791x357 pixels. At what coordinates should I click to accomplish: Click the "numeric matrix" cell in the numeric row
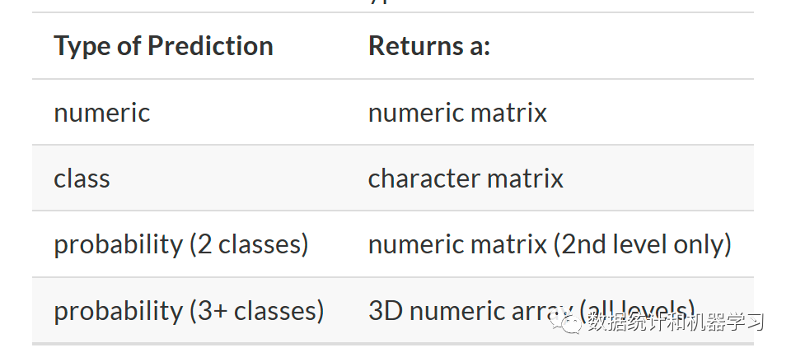[x=457, y=113]
